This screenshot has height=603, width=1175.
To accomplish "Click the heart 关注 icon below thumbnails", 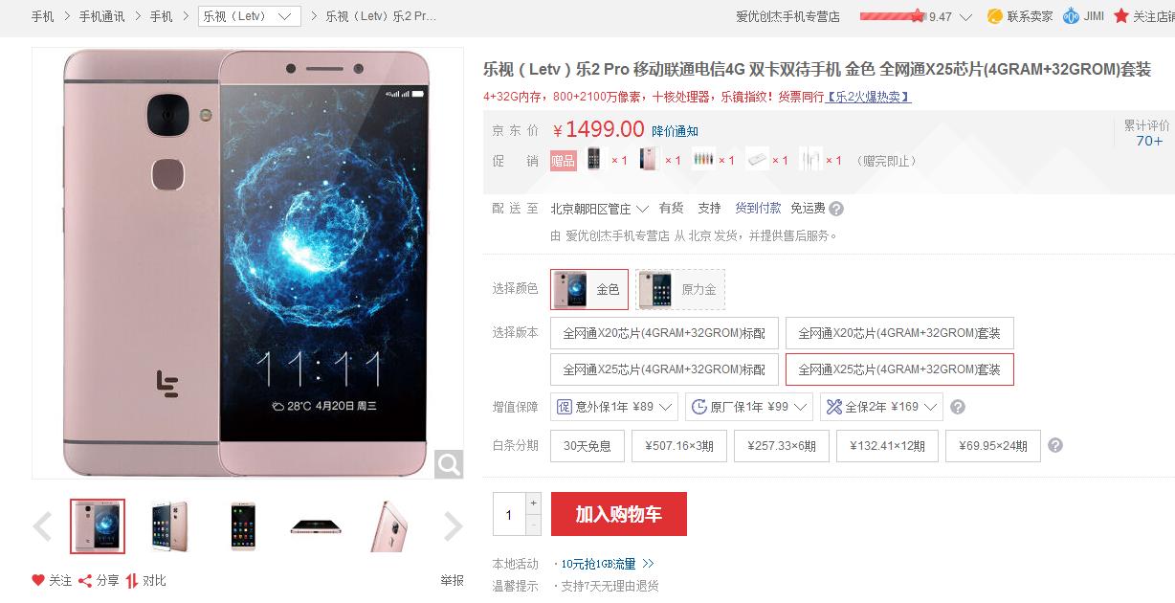I will (x=38, y=580).
